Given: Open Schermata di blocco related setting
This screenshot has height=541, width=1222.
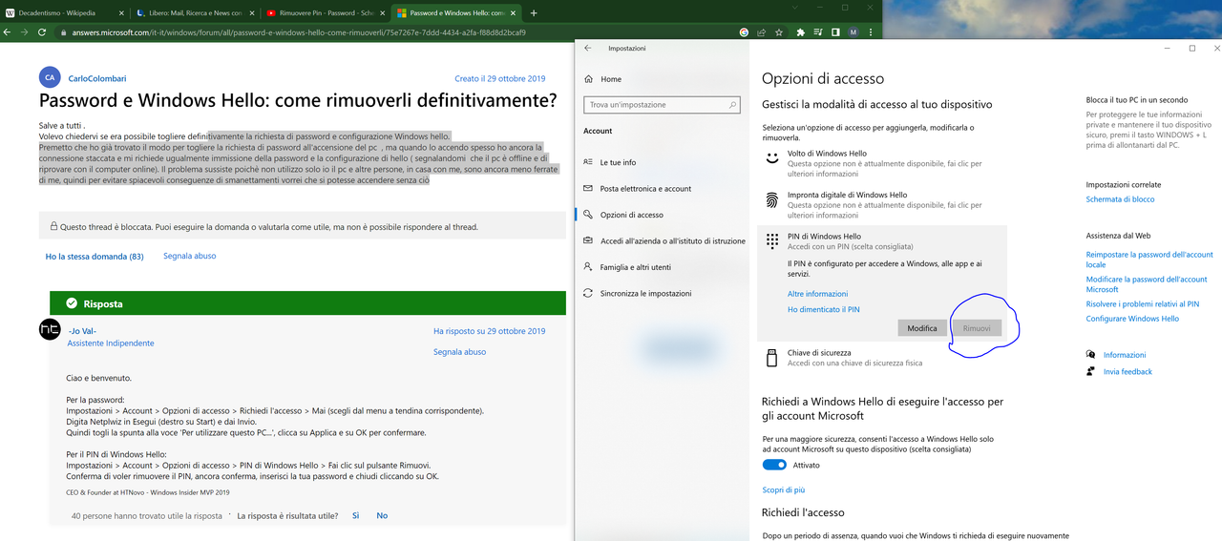Looking at the screenshot, I should point(1120,199).
